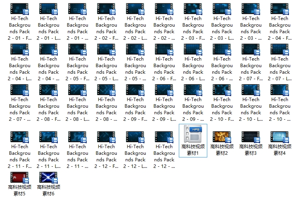Select Hi-Tech Backgrounds Pack 2 - 04 - F file
294x198 pixels.
279,8
